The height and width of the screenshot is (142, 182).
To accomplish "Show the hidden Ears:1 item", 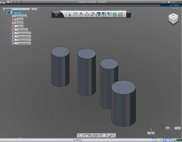I will point(14,26).
